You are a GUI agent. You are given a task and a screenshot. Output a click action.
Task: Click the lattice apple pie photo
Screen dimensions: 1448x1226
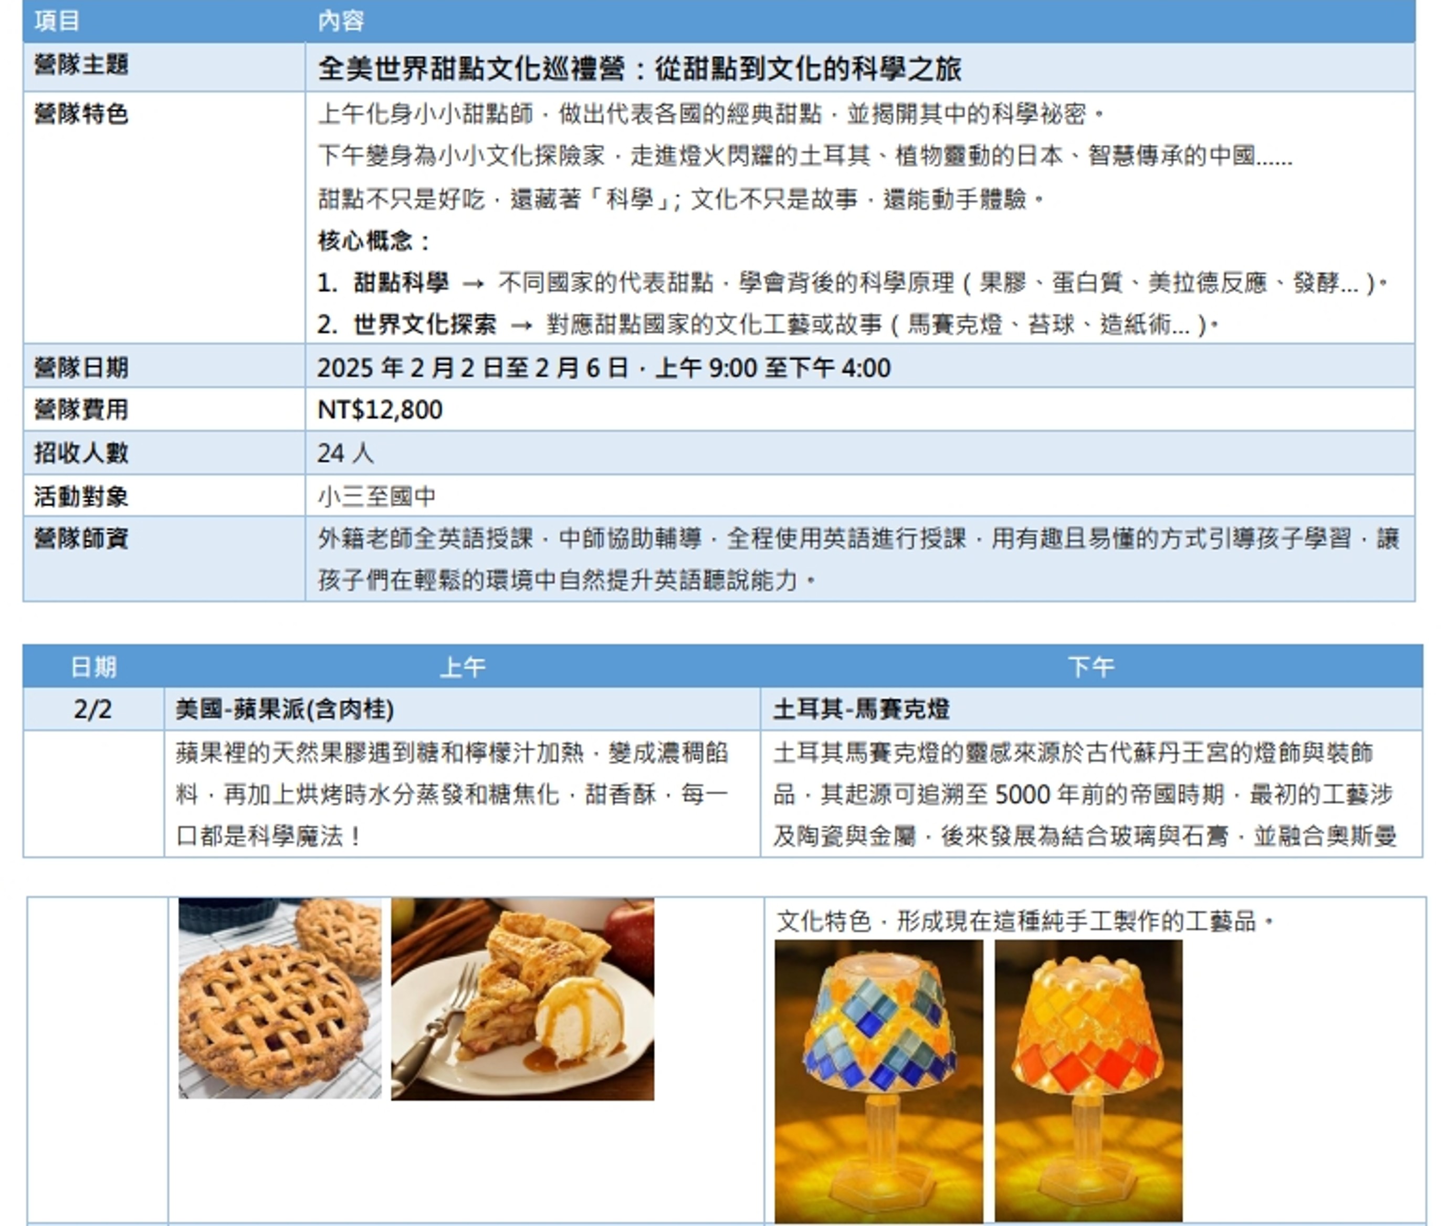[x=279, y=999]
